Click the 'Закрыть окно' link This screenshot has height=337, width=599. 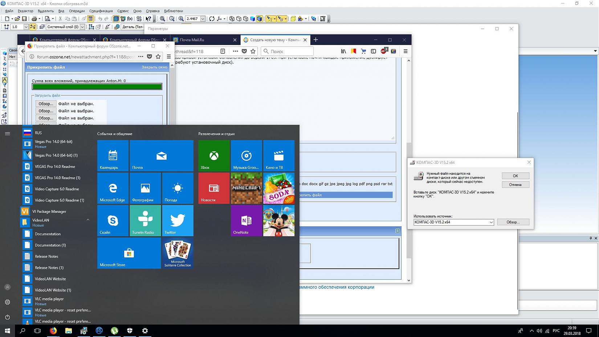(154, 67)
